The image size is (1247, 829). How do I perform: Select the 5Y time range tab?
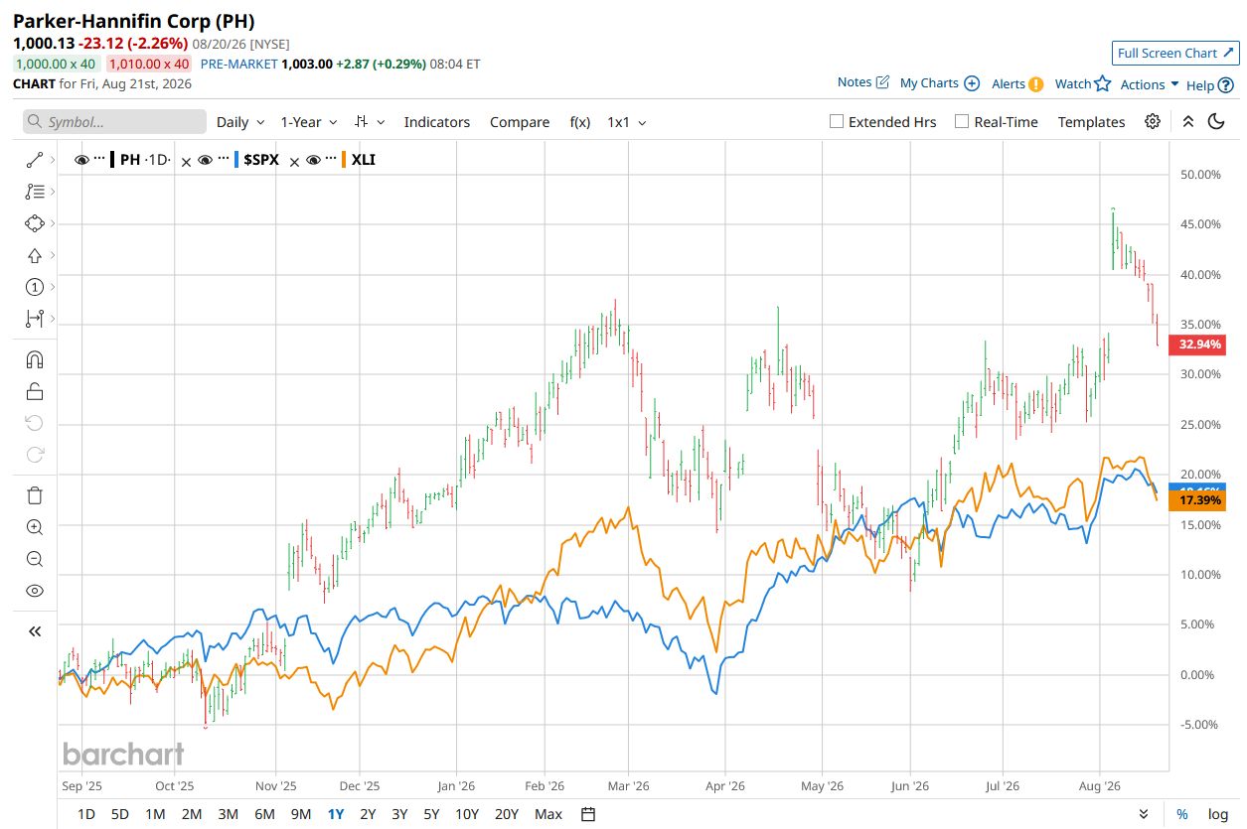[431, 814]
